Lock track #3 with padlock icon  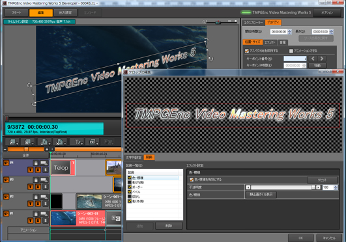point(36,180)
